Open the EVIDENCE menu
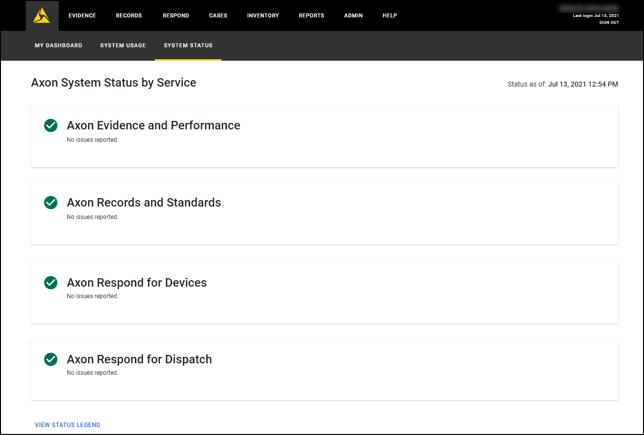The width and height of the screenshot is (644, 435). coord(82,15)
